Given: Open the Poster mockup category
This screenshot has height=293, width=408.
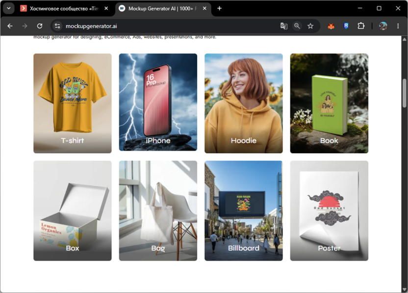Looking at the screenshot, I should pos(329,210).
